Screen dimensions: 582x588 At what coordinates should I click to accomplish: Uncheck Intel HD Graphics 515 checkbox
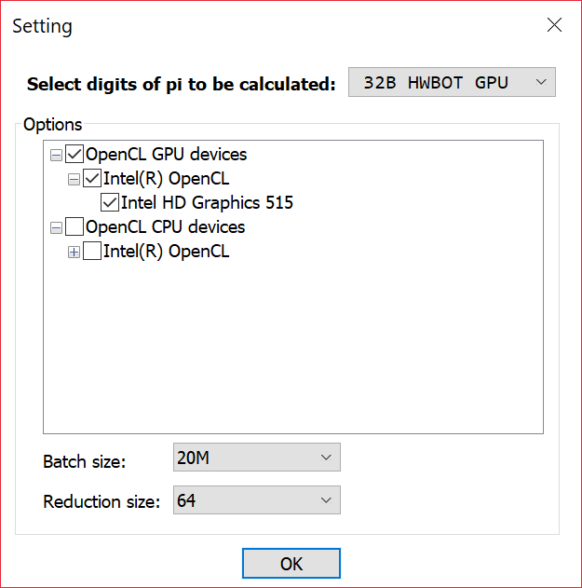pos(111,202)
